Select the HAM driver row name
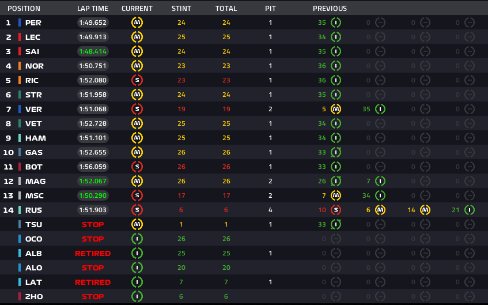488x305 pixels. (x=36, y=138)
